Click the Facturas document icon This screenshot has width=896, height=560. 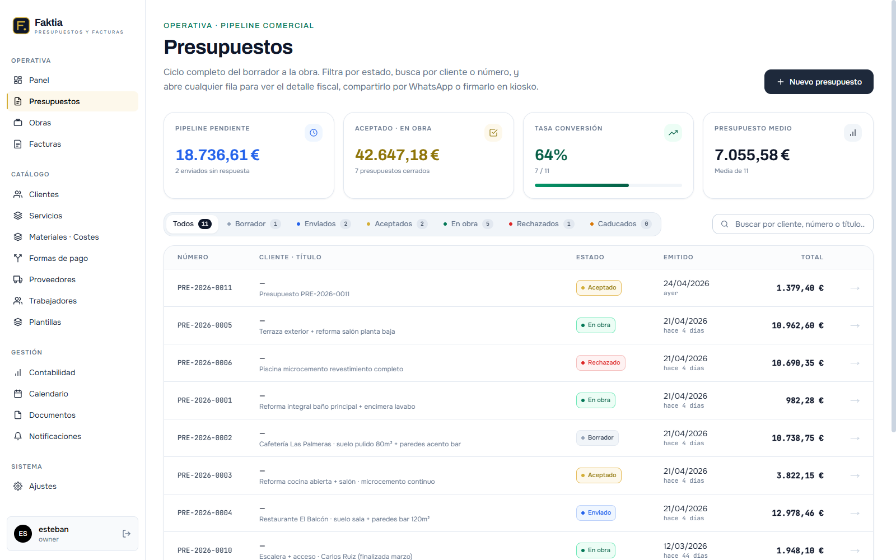click(18, 144)
